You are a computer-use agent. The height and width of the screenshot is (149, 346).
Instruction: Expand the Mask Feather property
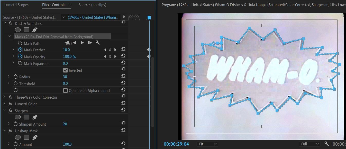(x=13, y=50)
